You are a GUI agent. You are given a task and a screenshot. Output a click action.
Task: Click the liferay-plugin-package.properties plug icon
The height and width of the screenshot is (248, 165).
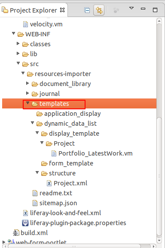pos(25,223)
